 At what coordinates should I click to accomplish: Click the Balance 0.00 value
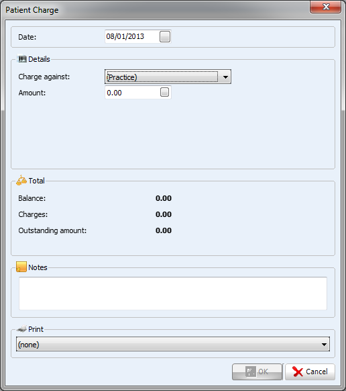[x=164, y=198]
